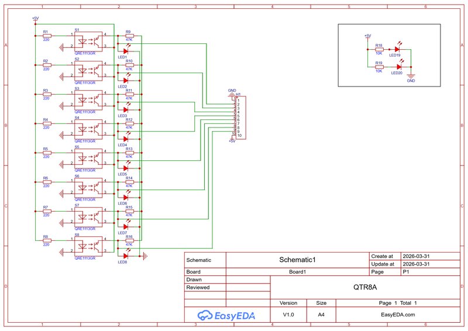Click the R10 47K resistor symbol

129,65
